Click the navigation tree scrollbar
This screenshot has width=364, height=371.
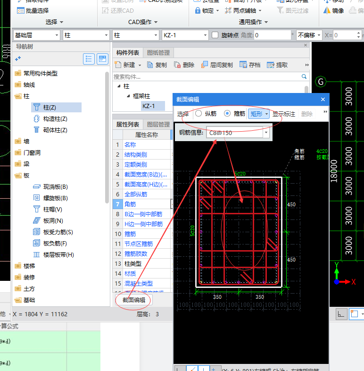click(x=107, y=137)
